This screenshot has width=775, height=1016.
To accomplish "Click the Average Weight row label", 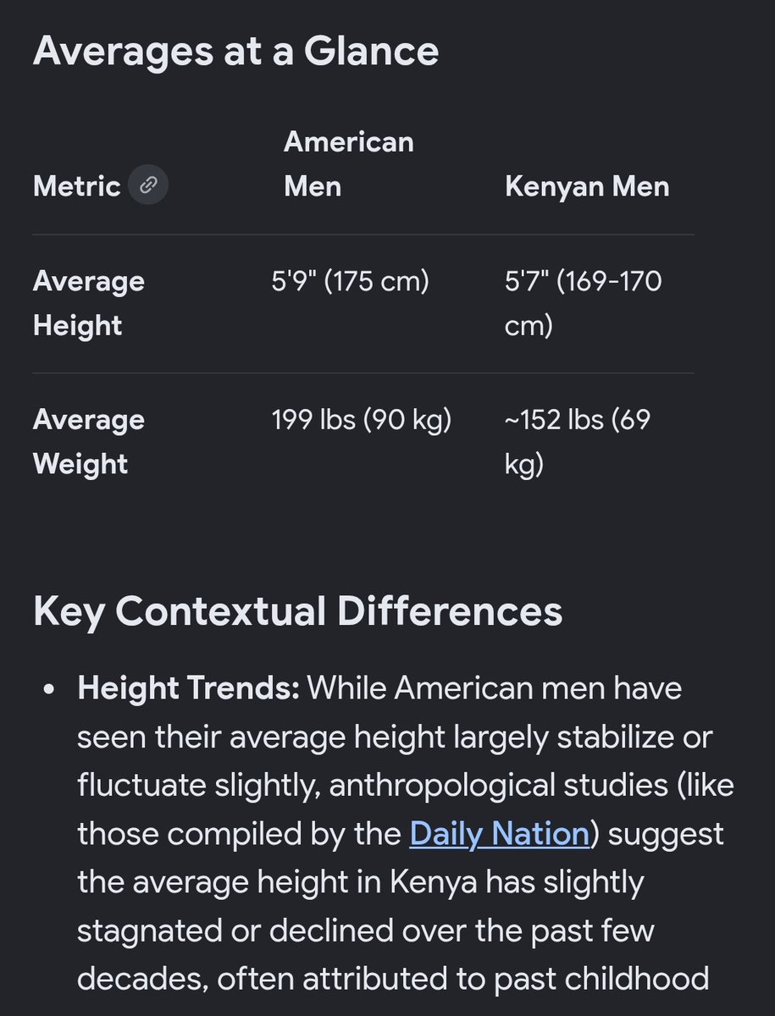I will click(89, 442).
